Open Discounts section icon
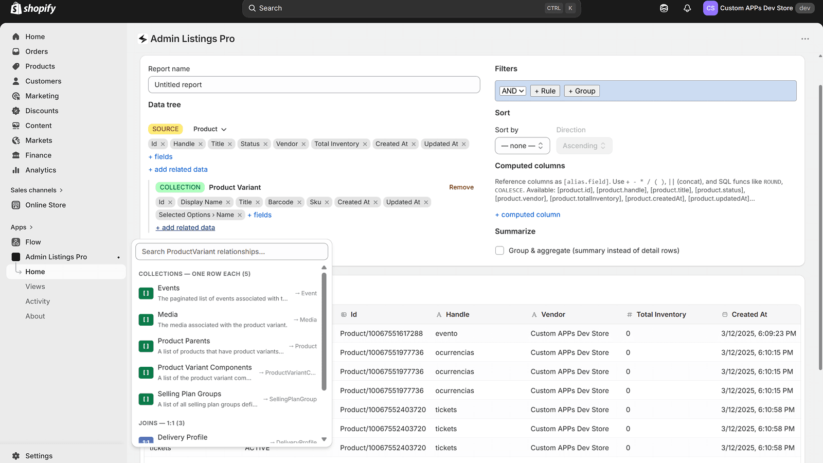This screenshot has width=823, height=463. coord(16,111)
